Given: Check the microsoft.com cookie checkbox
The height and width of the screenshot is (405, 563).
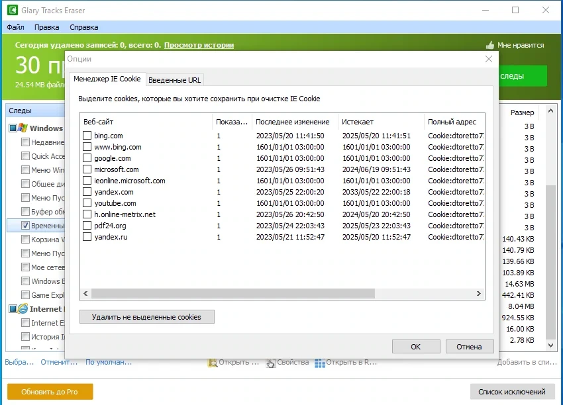Looking at the screenshot, I should pos(87,169).
